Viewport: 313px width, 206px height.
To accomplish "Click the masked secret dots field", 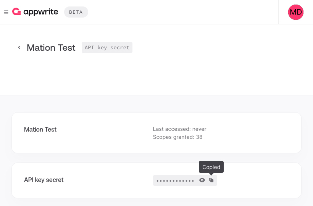I will [175, 181].
